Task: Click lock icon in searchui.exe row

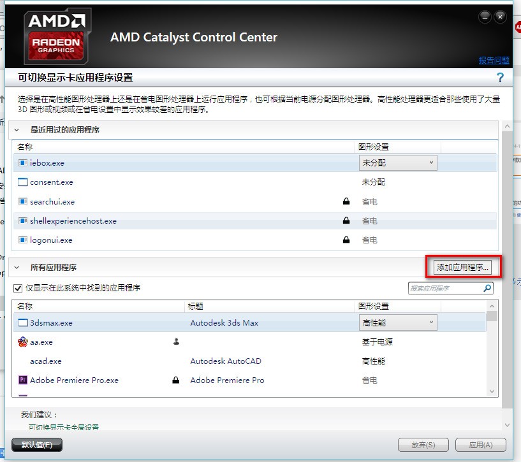Action: [346, 201]
